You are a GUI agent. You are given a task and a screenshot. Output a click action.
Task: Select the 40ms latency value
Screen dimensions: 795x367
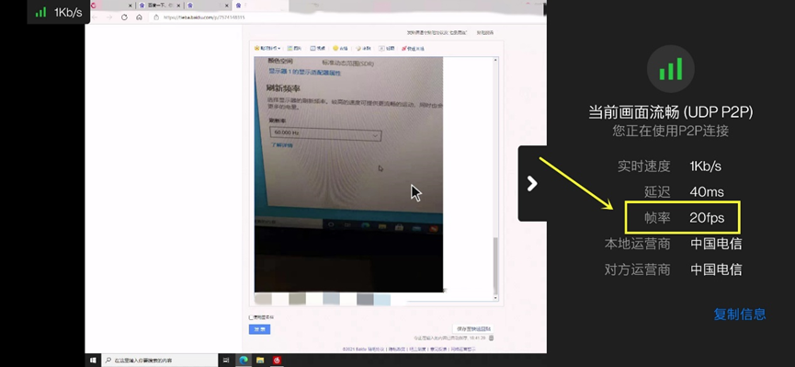click(x=706, y=192)
